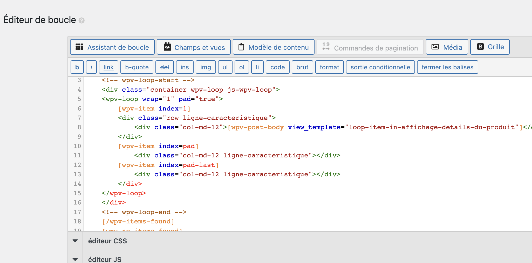The height and width of the screenshot is (263, 532).
Task: Click the wpv-loop wrap="1" line
Action: click(x=162, y=99)
